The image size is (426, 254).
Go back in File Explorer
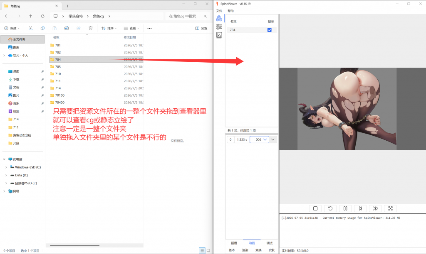coord(7,16)
